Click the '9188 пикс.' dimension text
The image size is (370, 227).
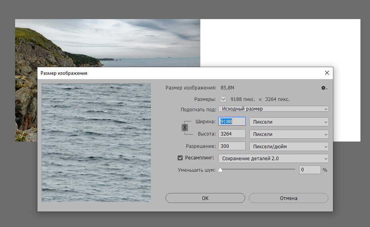(x=243, y=99)
